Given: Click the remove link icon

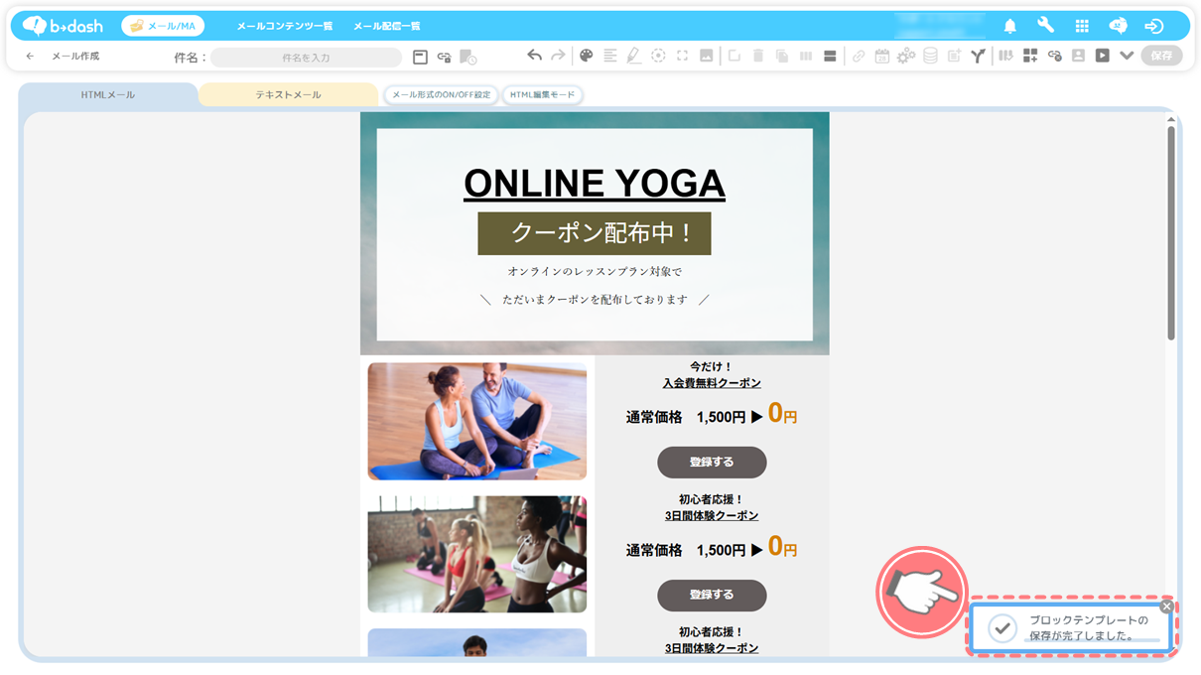Looking at the screenshot, I should [1054, 56].
